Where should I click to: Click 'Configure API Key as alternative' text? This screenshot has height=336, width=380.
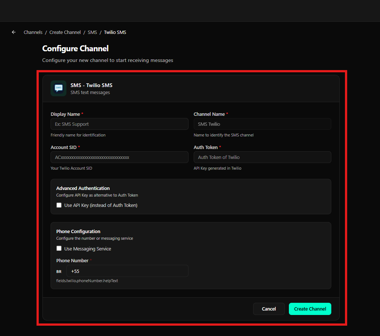coord(97,195)
